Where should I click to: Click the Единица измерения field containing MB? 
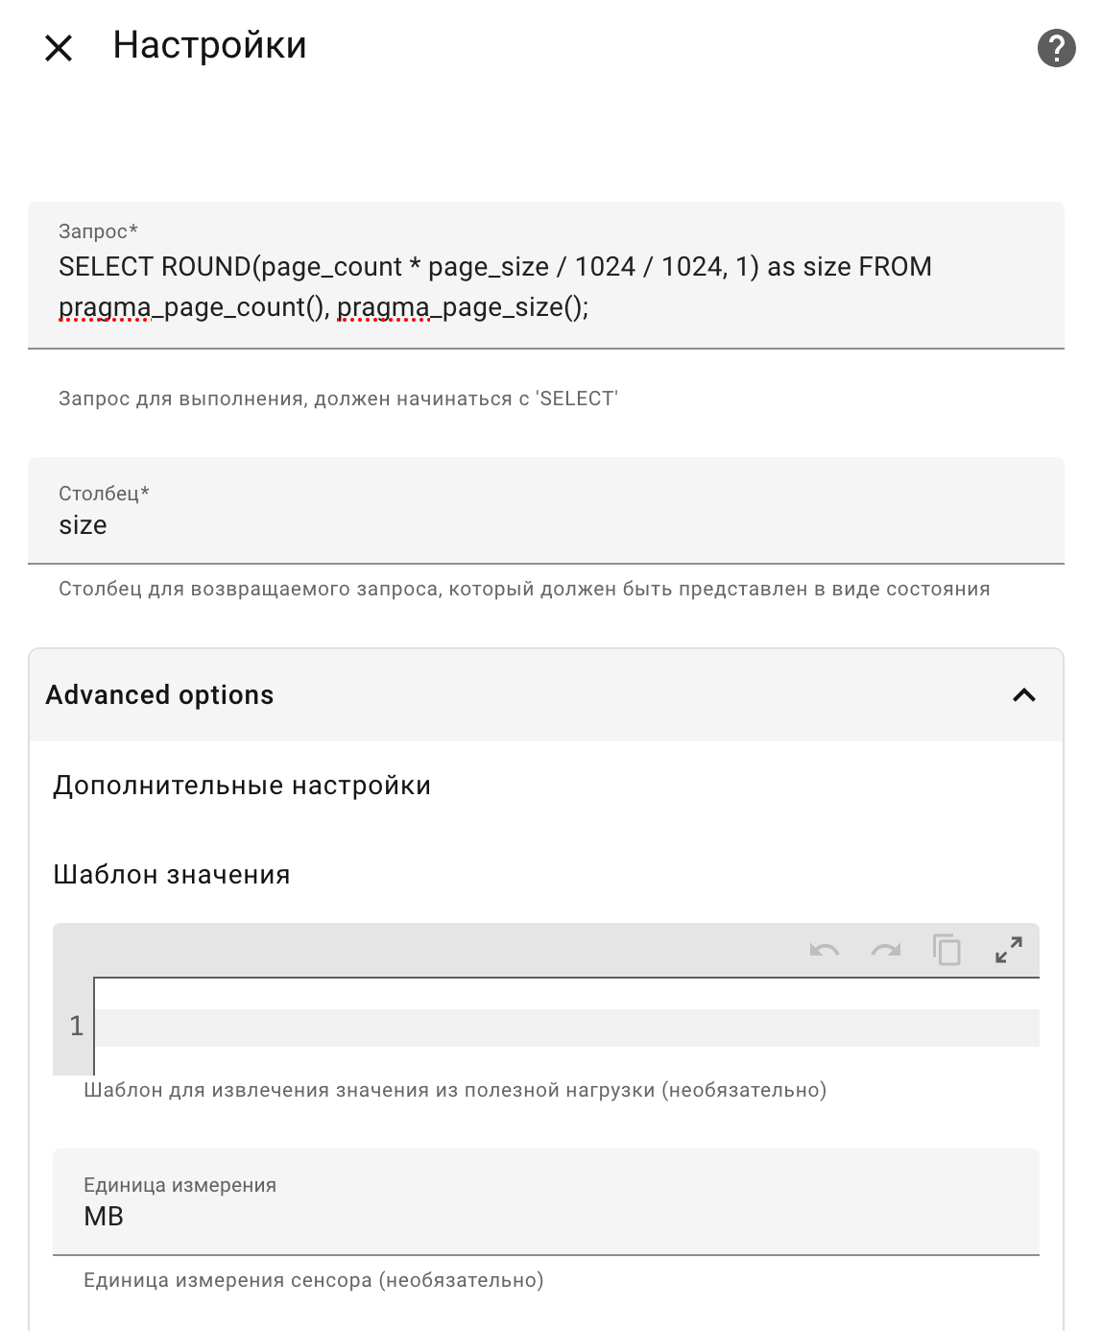(545, 1216)
